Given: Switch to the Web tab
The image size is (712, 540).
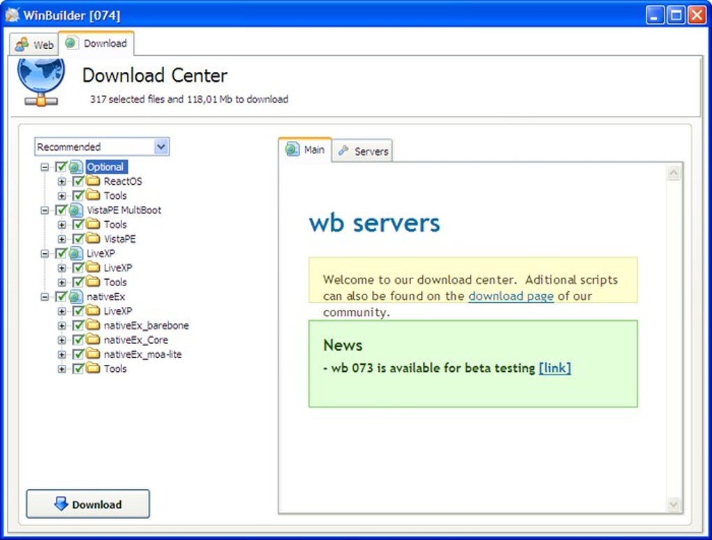Looking at the screenshot, I should [34, 45].
